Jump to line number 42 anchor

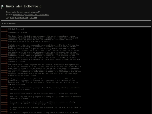[x=4, y=102]
